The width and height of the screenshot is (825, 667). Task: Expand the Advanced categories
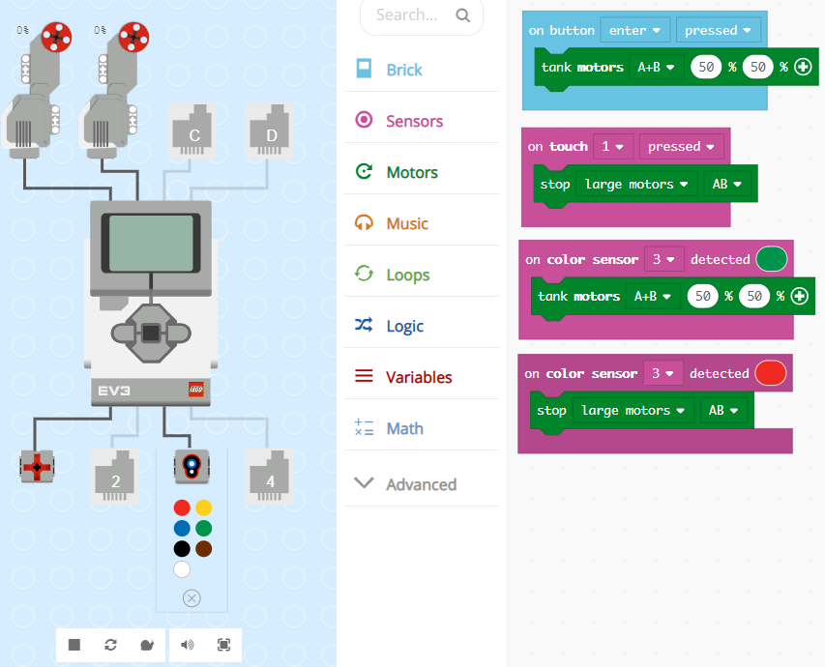[x=422, y=484]
